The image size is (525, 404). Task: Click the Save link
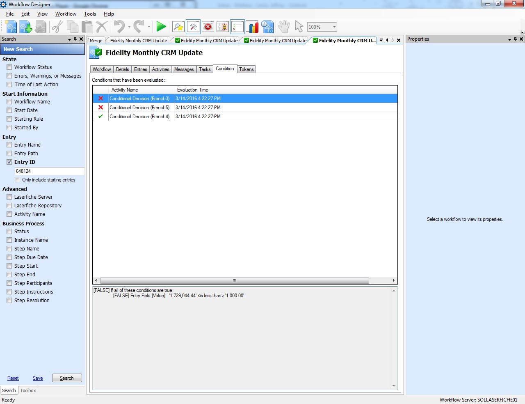tap(38, 378)
